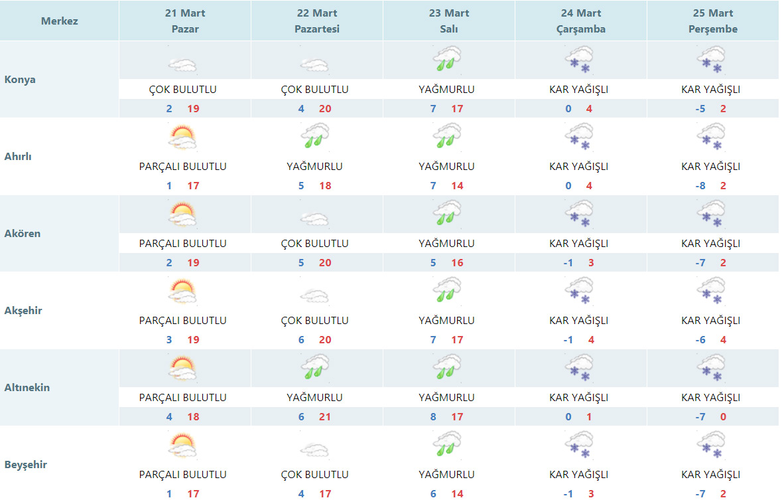This screenshot has width=782, height=502.
Task: Select the 24 Mart Çarşamba column header
Action: [580, 21]
